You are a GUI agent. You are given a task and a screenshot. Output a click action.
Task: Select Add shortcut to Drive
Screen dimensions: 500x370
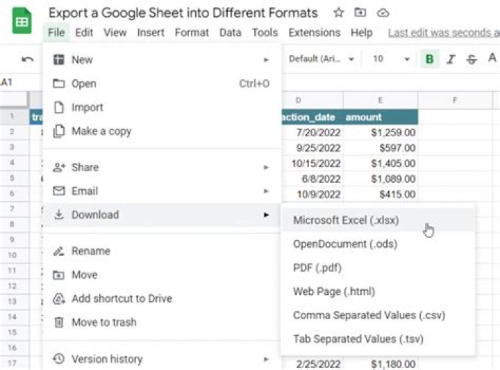(162, 298)
